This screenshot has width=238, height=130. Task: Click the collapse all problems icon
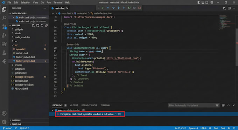click(223, 105)
